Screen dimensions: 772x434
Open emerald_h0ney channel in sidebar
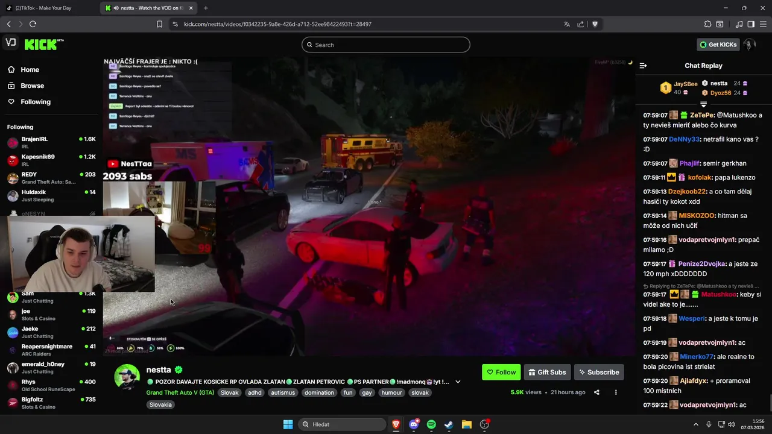pos(51,368)
